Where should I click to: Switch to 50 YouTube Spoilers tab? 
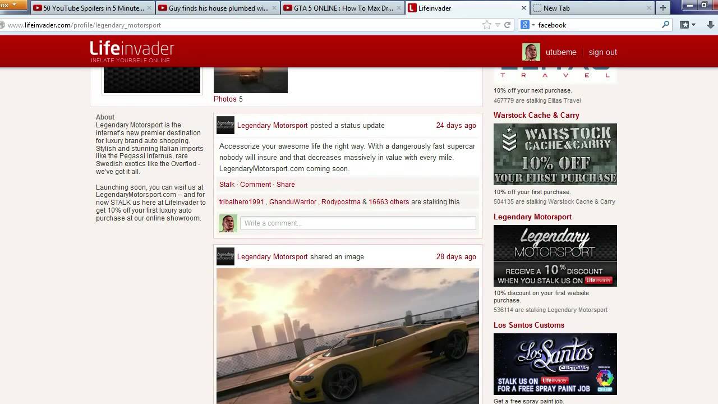[94, 8]
